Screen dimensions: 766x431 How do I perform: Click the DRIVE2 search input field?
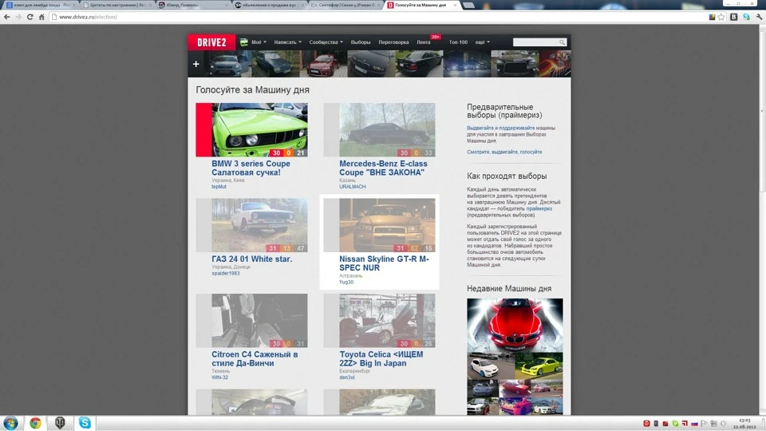point(535,42)
